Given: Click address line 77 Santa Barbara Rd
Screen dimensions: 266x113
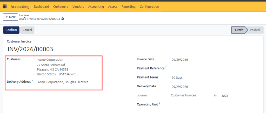Looking at the screenshot, I should [x=51, y=65].
